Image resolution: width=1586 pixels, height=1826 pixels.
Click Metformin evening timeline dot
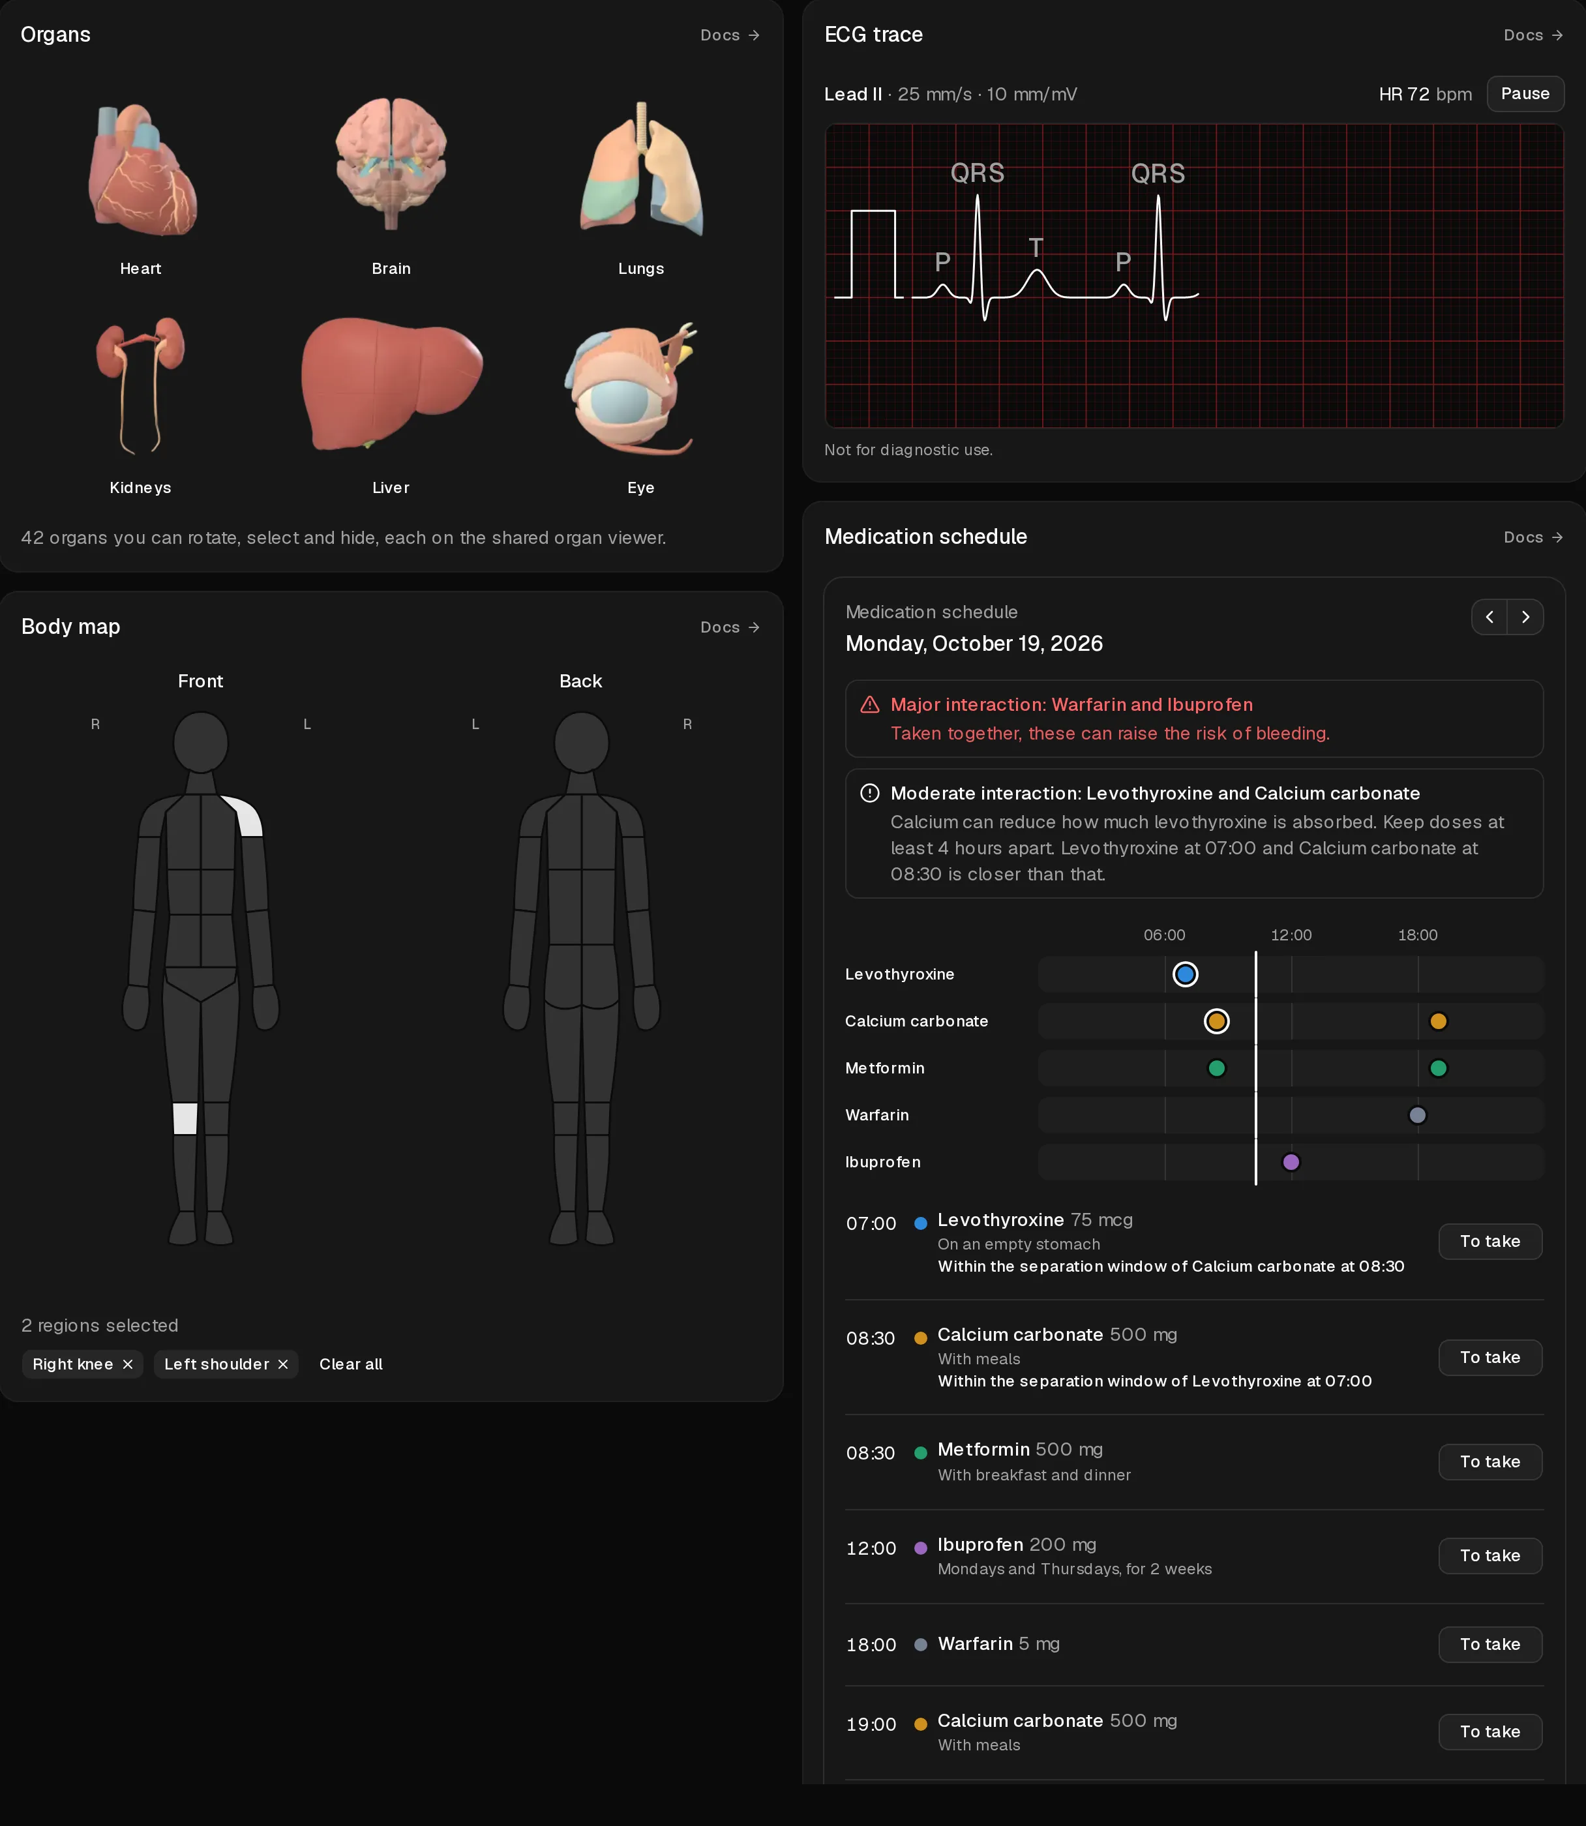[x=1438, y=1068]
